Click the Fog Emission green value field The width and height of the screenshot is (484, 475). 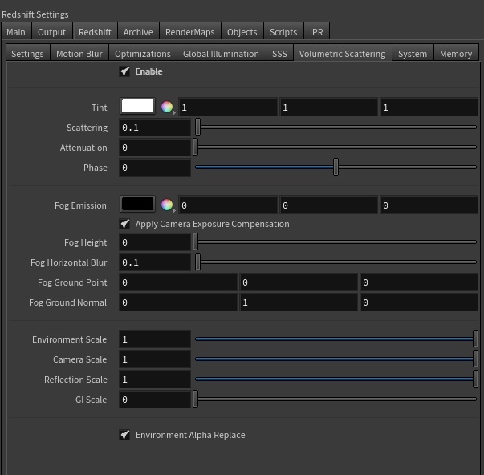(x=329, y=205)
